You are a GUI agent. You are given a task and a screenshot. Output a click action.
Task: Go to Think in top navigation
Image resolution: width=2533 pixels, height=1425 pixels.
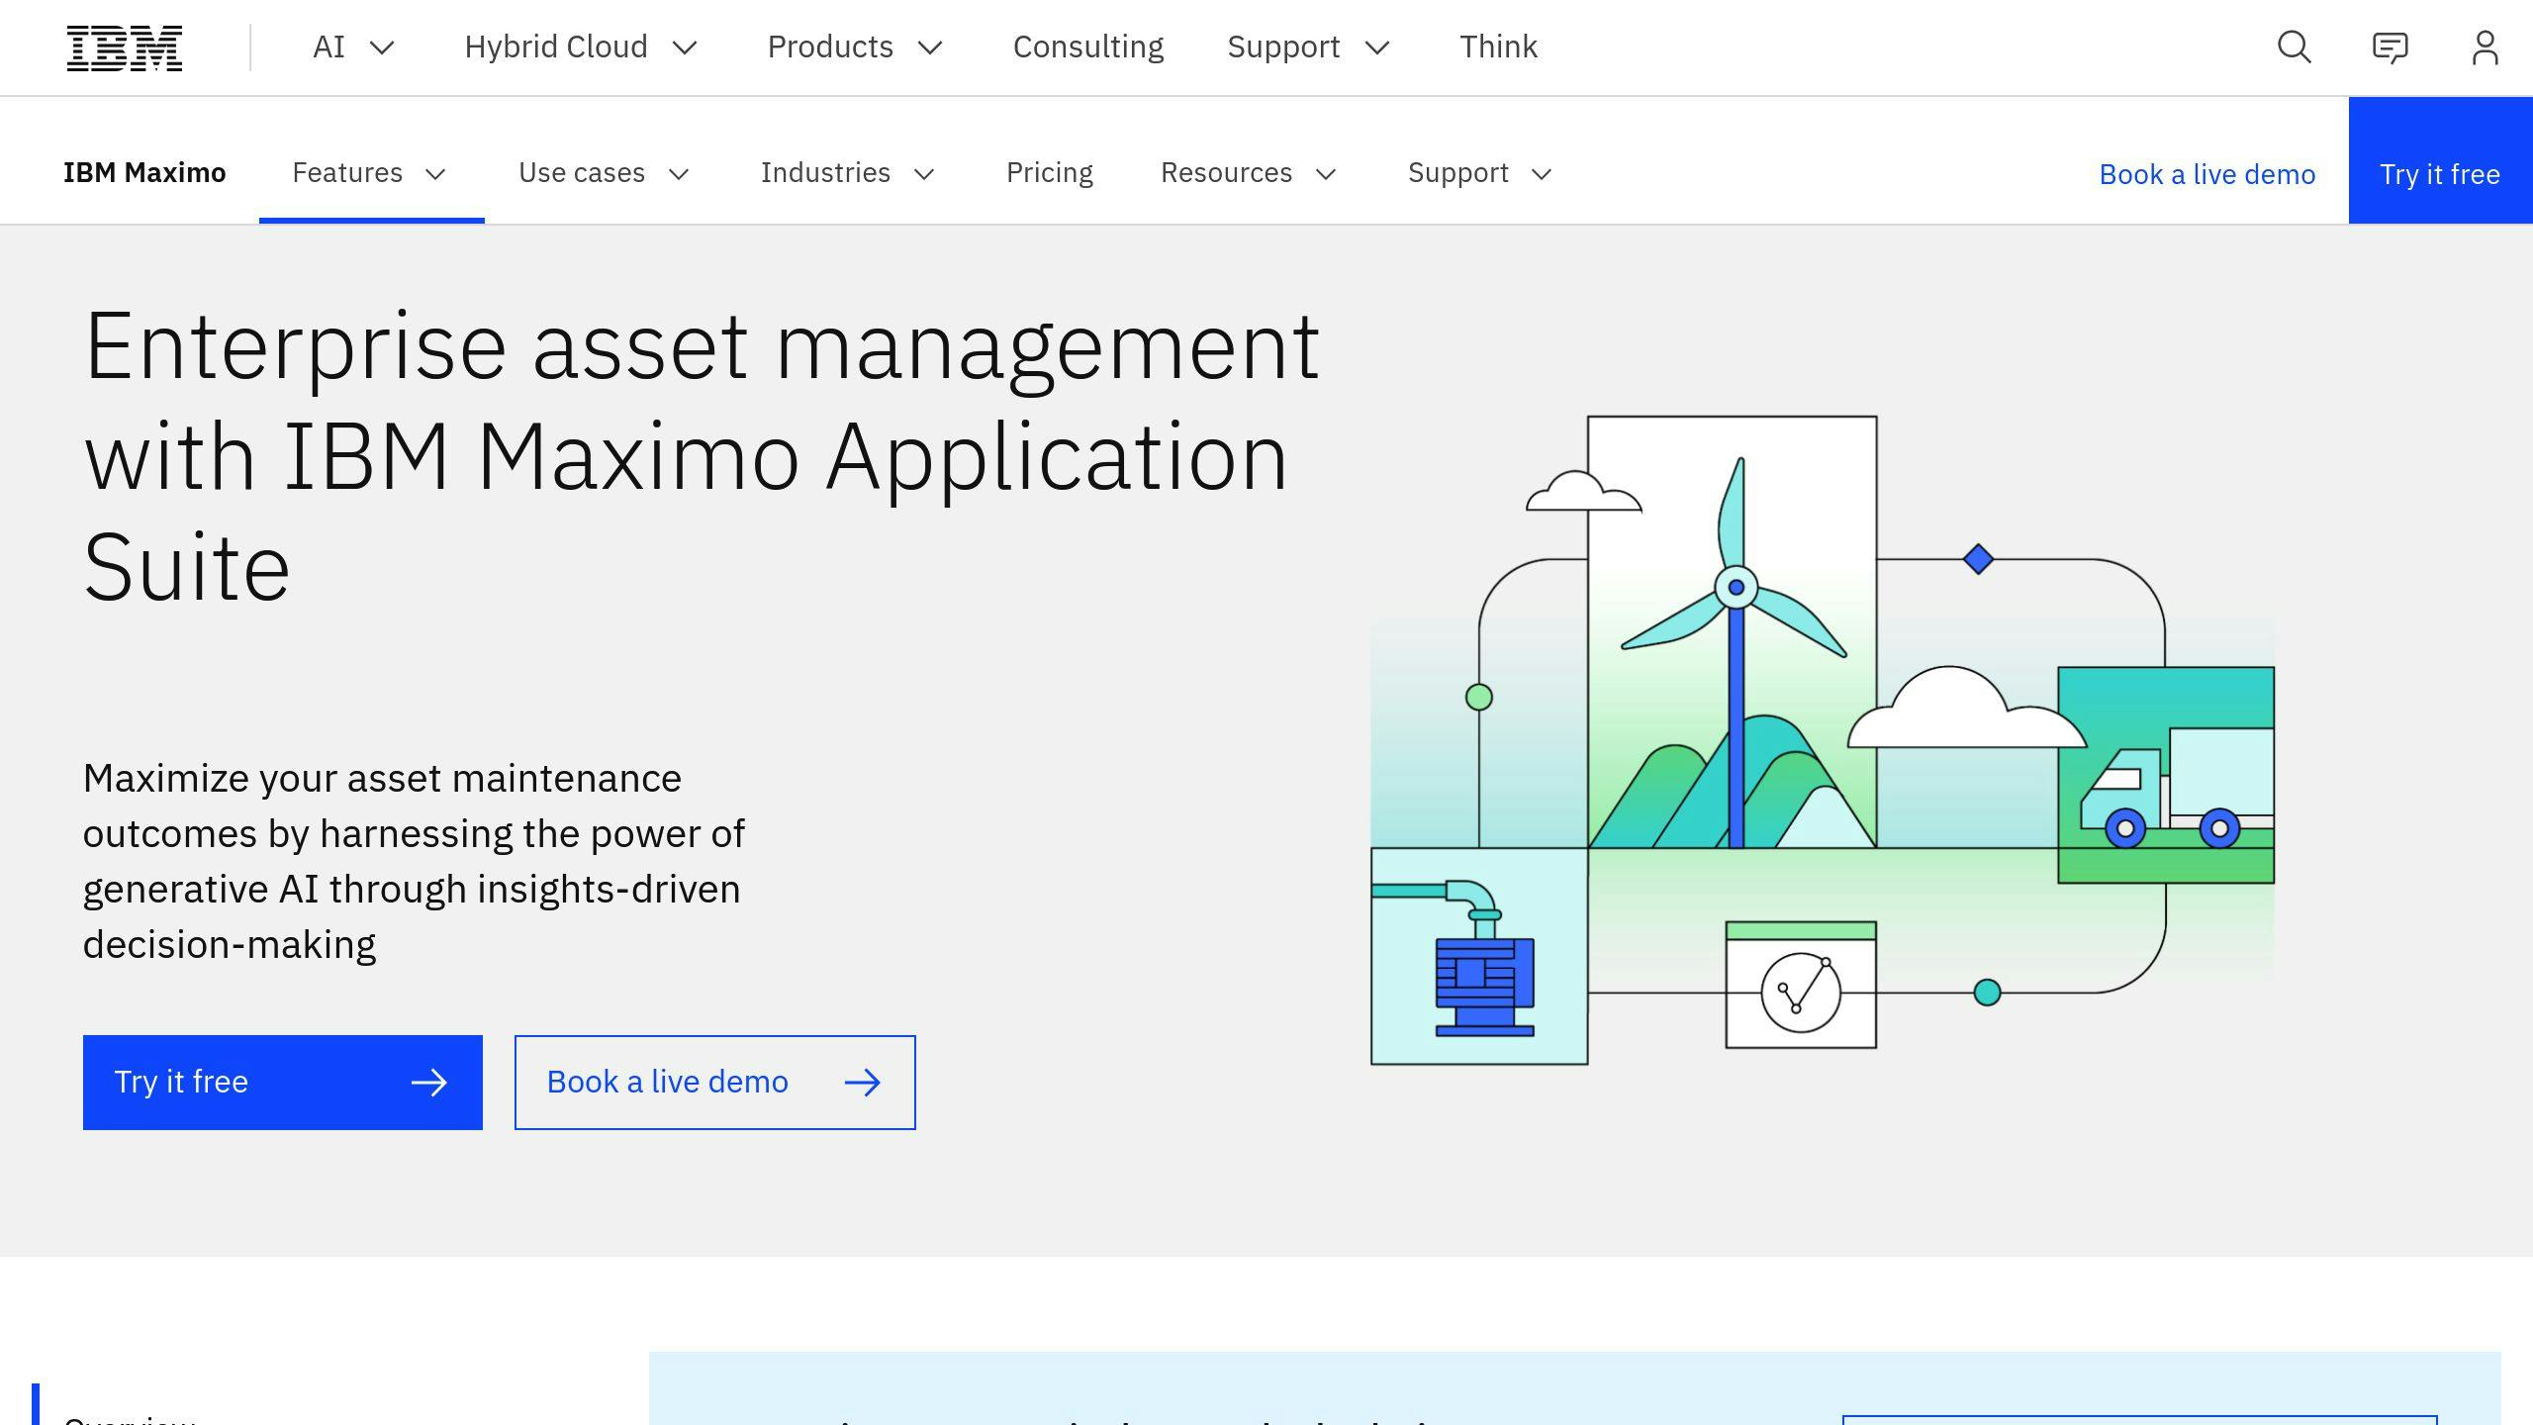pos(1498,47)
